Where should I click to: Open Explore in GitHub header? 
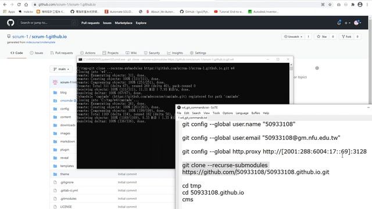point(141,23)
